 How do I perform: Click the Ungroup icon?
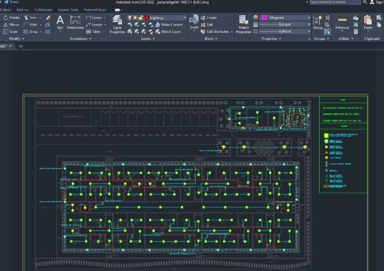[x=328, y=18]
